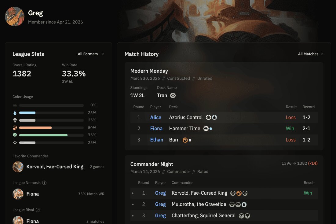Screen dimensions: 336x224
Task: Open the Commander Night event title
Action: tap(152, 164)
